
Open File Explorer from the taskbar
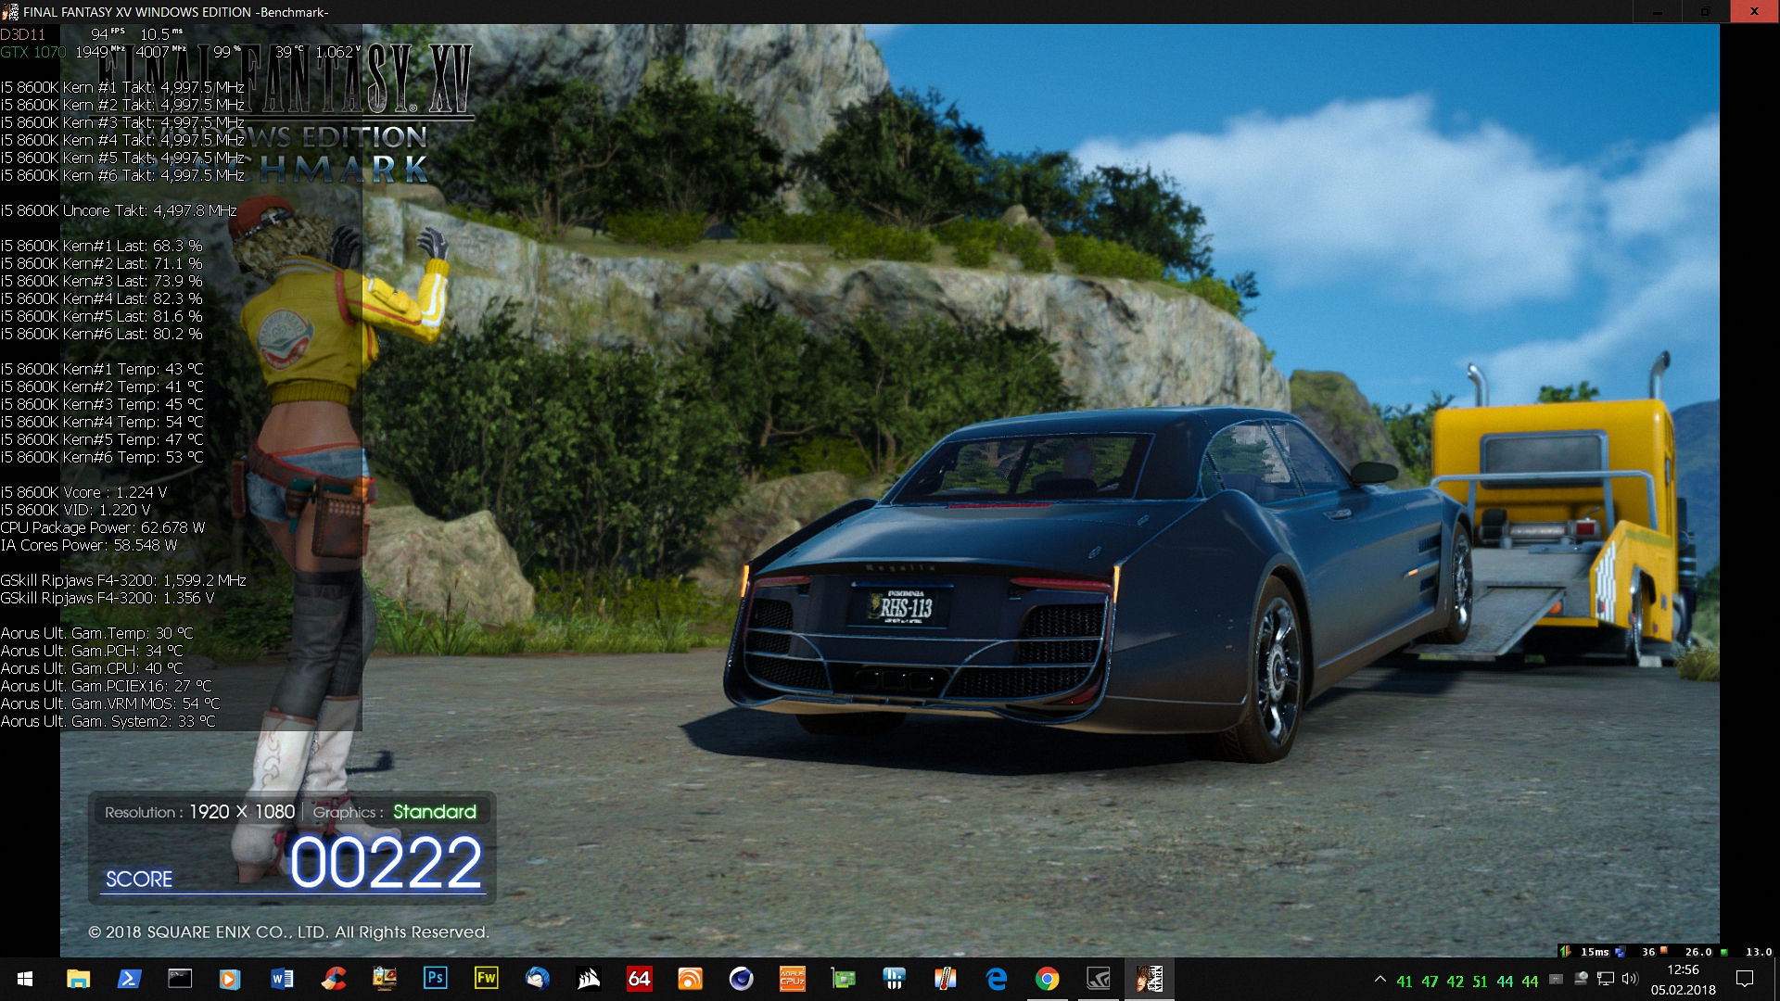[78, 979]
